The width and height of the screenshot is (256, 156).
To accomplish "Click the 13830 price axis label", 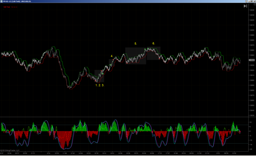I will coord(252,115).
